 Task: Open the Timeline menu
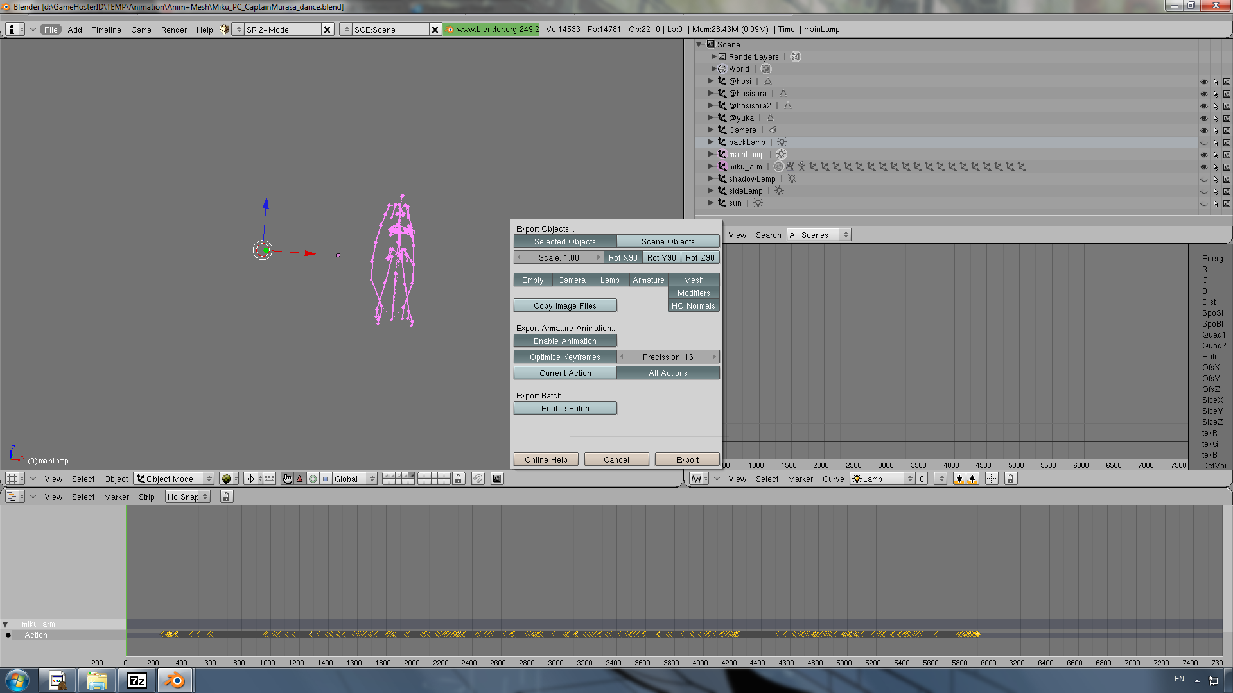pyautogui.click(x=106, y=30)
